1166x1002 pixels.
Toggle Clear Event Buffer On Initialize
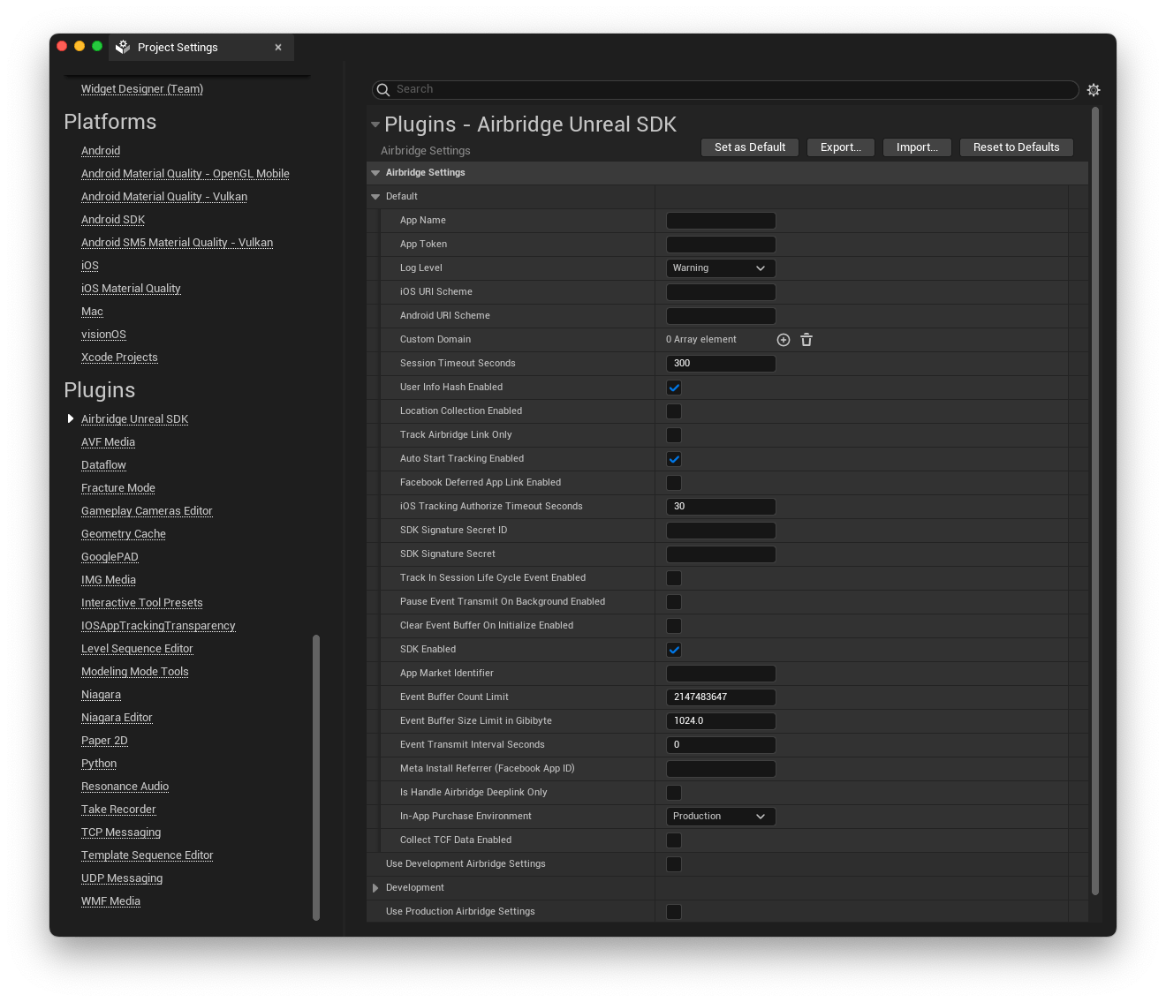674,626
